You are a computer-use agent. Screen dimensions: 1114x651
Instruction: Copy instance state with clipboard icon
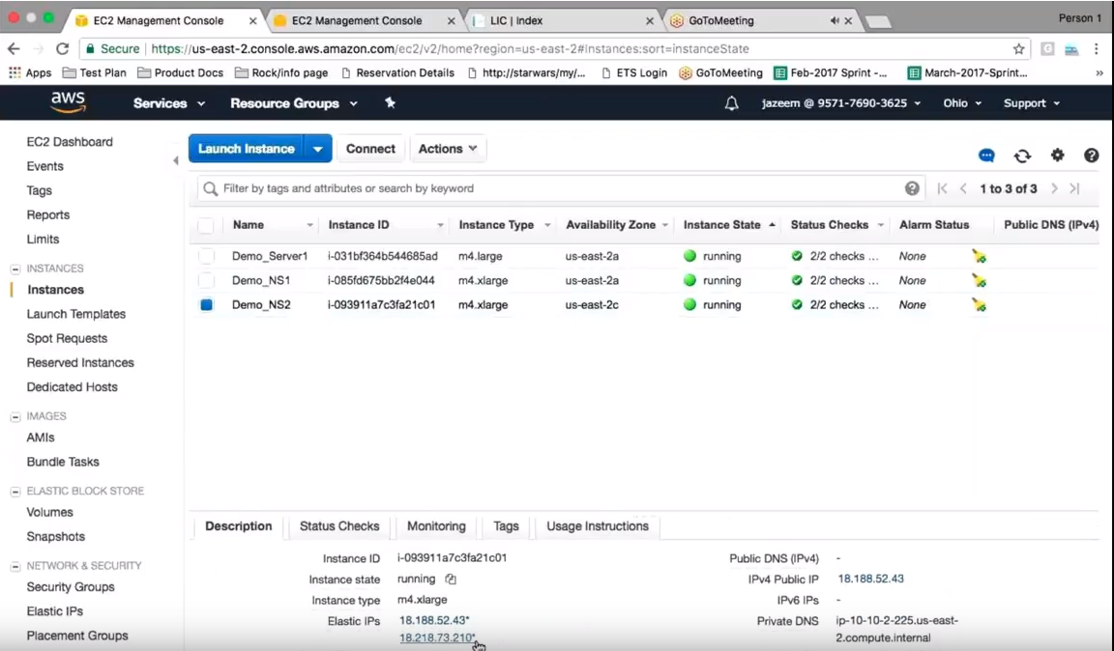451,580
